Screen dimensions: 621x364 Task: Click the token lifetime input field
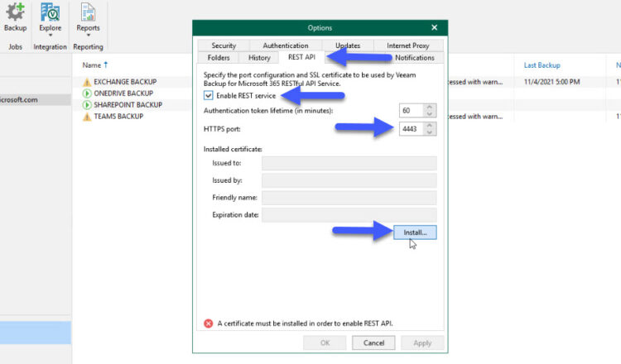coord(412,111)
